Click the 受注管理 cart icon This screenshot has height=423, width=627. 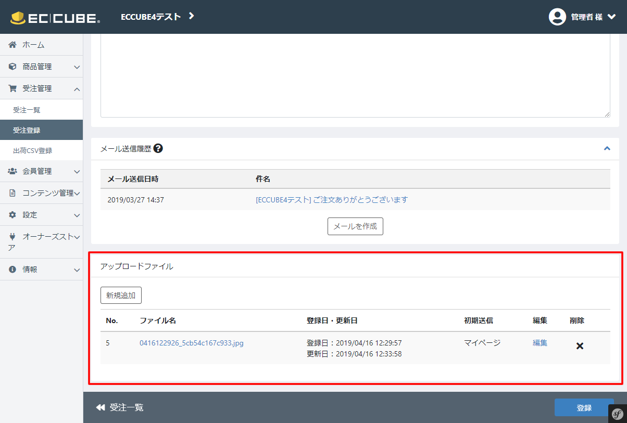tap(12, 88)
